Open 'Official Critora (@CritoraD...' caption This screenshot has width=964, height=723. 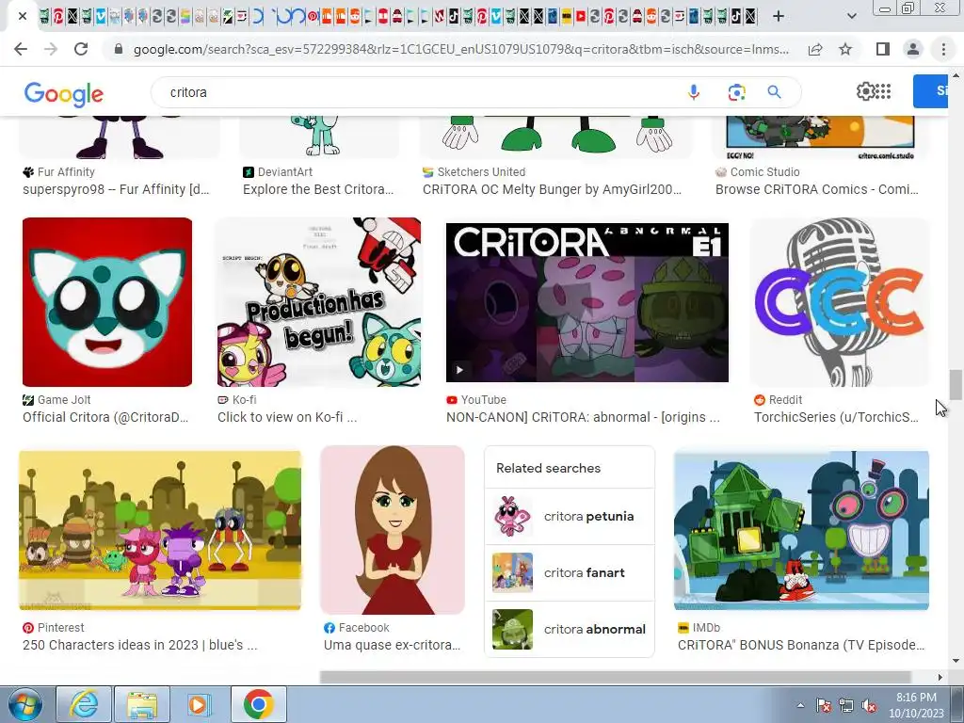(x=105, y=417)
